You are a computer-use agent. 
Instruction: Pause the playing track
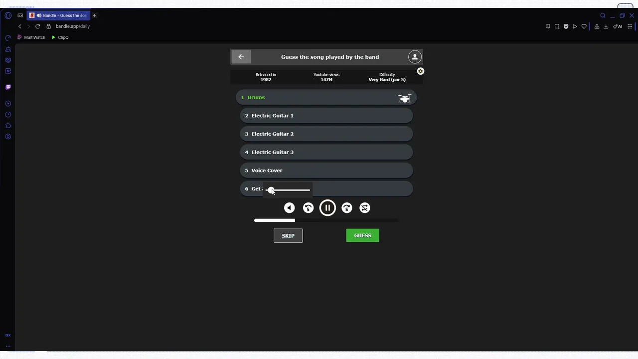327,208
